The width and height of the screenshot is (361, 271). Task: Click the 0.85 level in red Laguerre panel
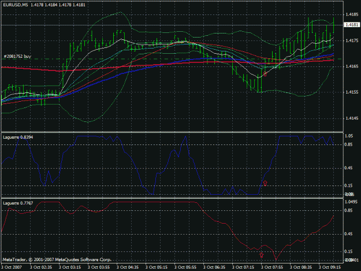[x=348, y=210]
